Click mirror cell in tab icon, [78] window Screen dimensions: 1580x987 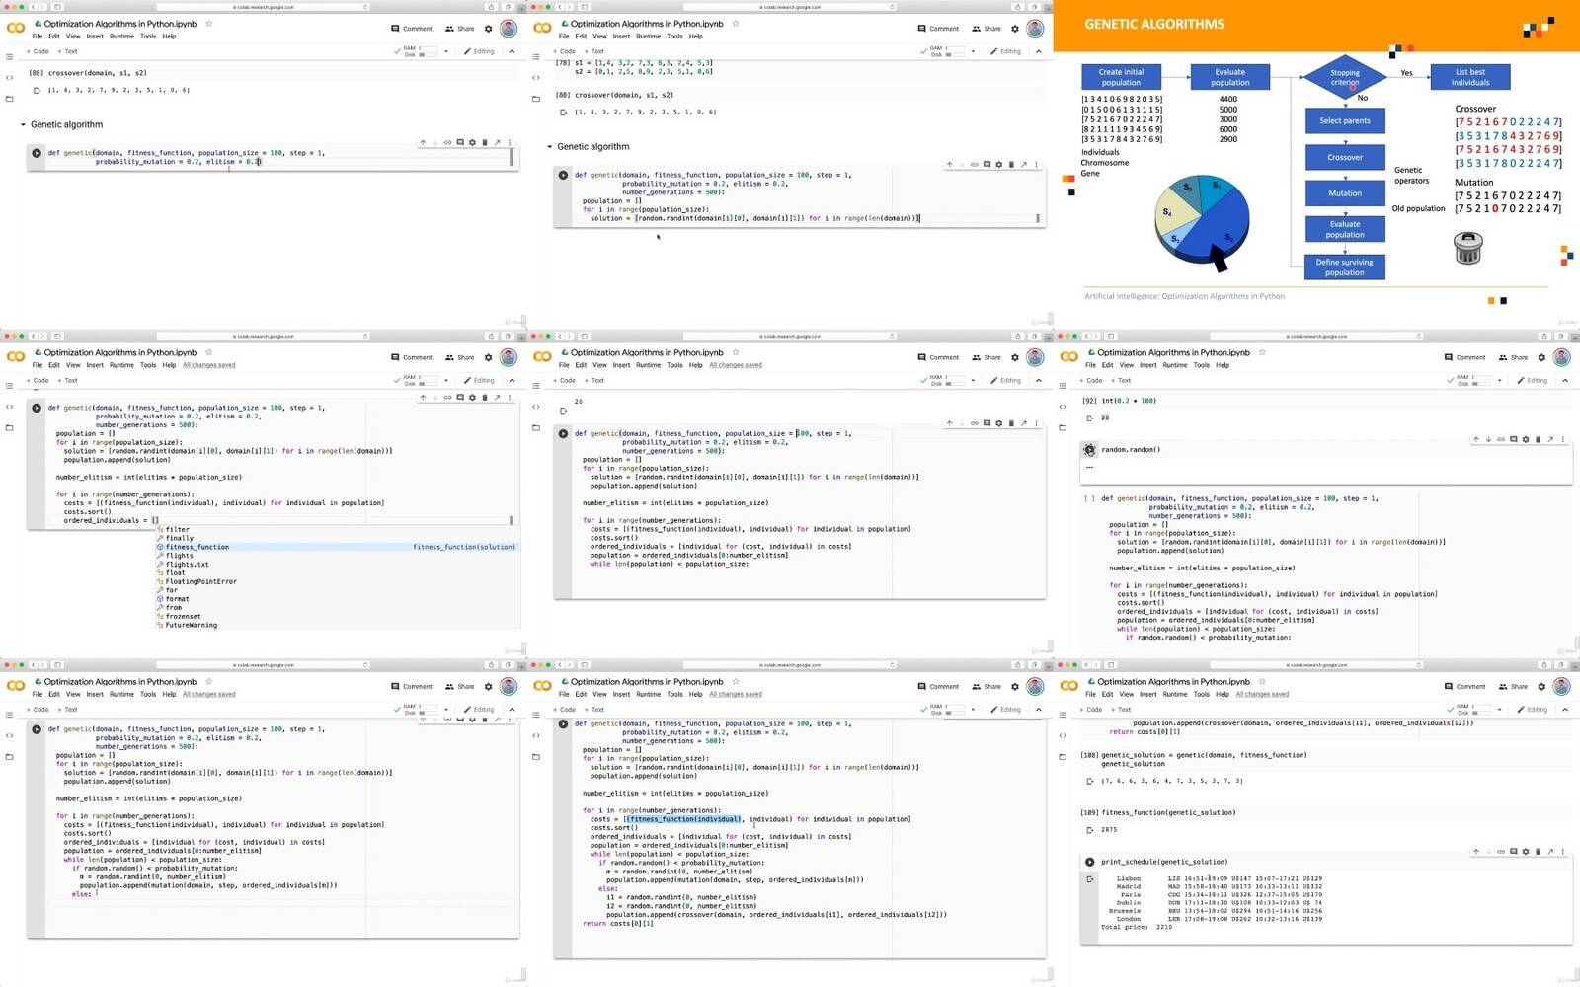[x=1023, y=165]
